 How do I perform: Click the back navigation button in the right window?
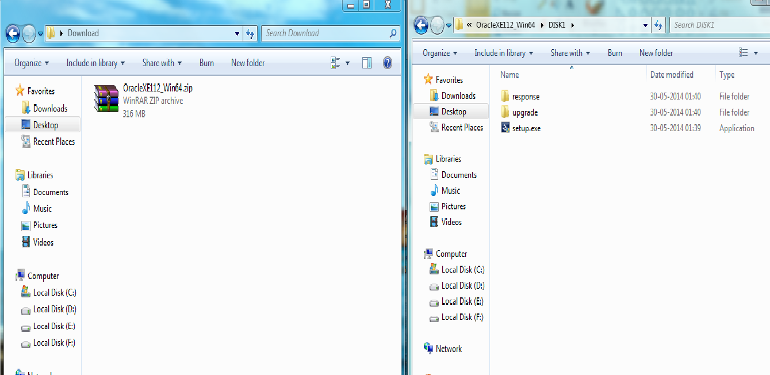(420, 25)
